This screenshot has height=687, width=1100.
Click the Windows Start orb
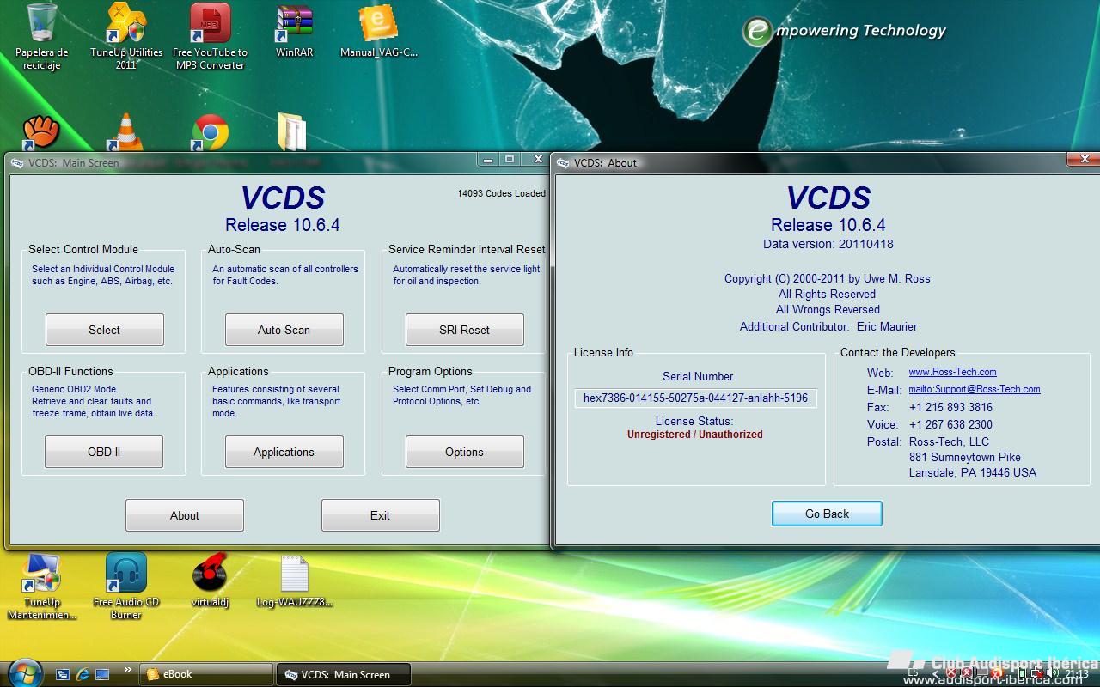tap(23, 672)
